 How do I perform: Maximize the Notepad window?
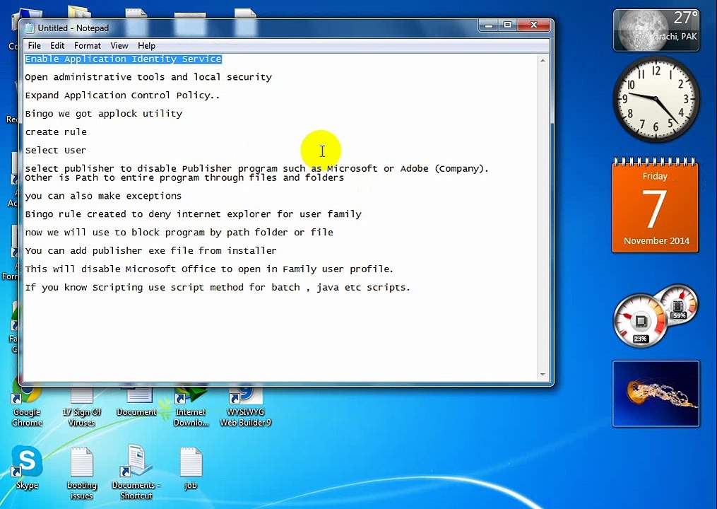[x=508, y=25]
